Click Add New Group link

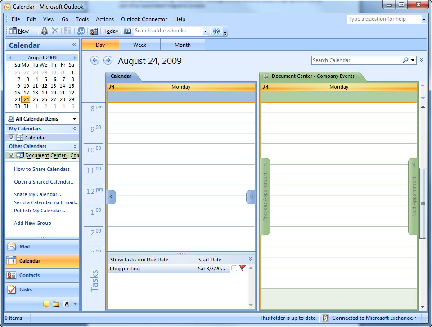[32, 223]
